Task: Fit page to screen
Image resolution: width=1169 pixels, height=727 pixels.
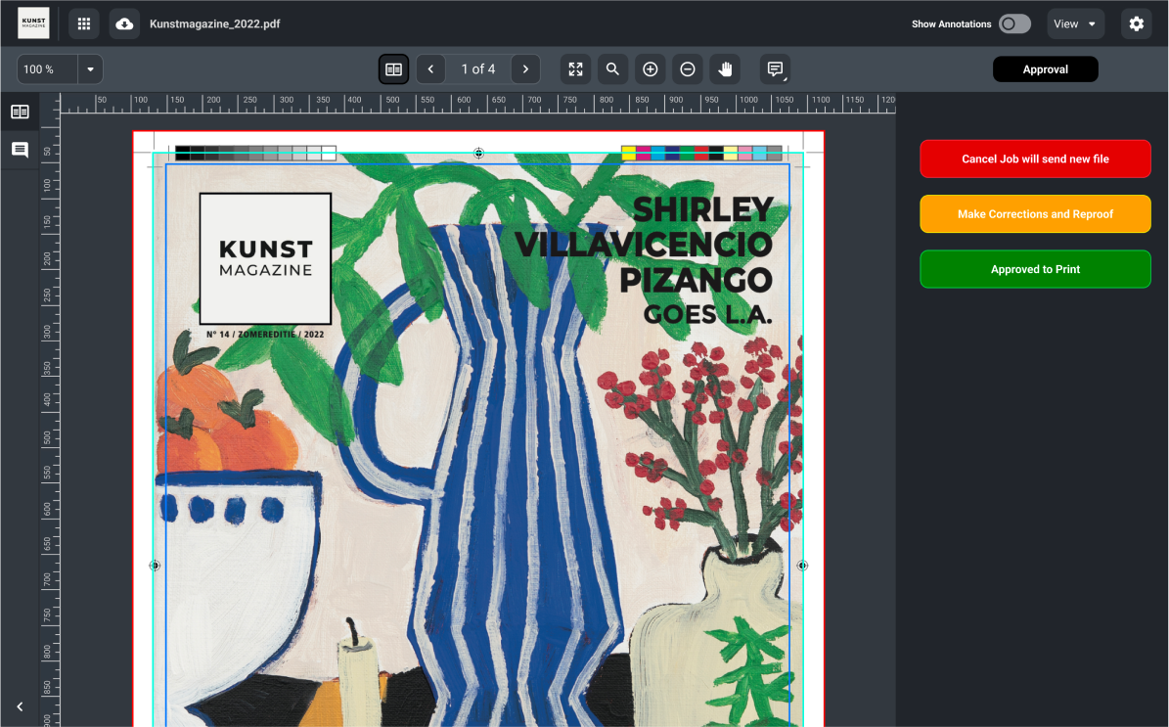Action: (x=575, y=69)
